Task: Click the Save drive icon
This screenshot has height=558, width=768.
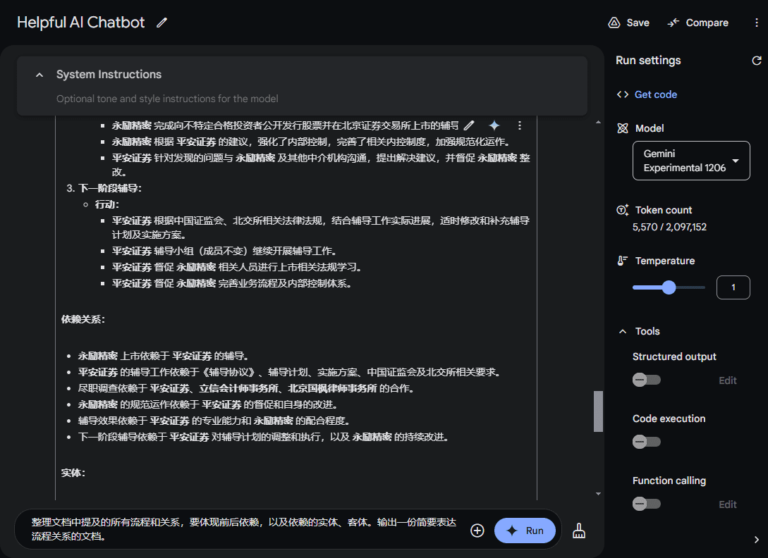Action: tap(614, 23)
